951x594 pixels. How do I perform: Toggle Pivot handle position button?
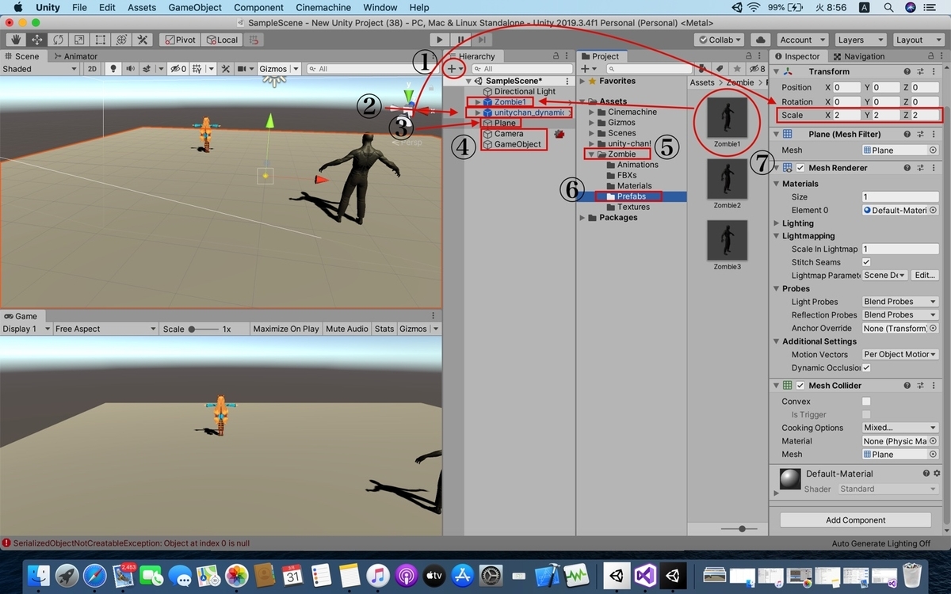[180, 40]
